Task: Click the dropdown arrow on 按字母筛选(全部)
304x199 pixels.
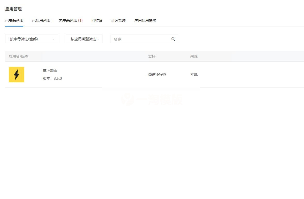Action: 53,39
